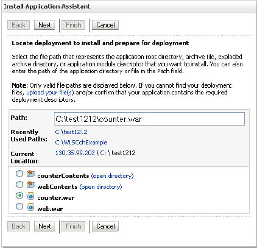This screenshot has width=257, height=248.
Task: Click the bottom Back button
Action: (x=18, y=226)
